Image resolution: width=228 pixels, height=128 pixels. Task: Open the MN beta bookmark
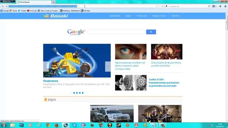click(85, 11)
